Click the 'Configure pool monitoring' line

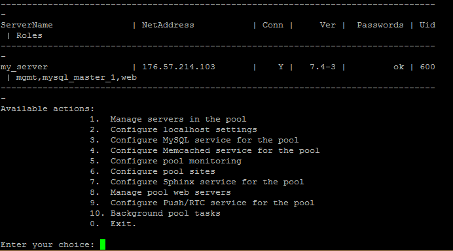[x=176, y=161]
